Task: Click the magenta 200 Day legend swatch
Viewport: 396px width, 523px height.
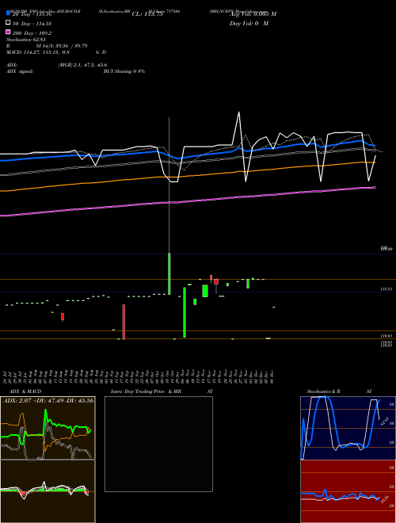Action: 8,32
